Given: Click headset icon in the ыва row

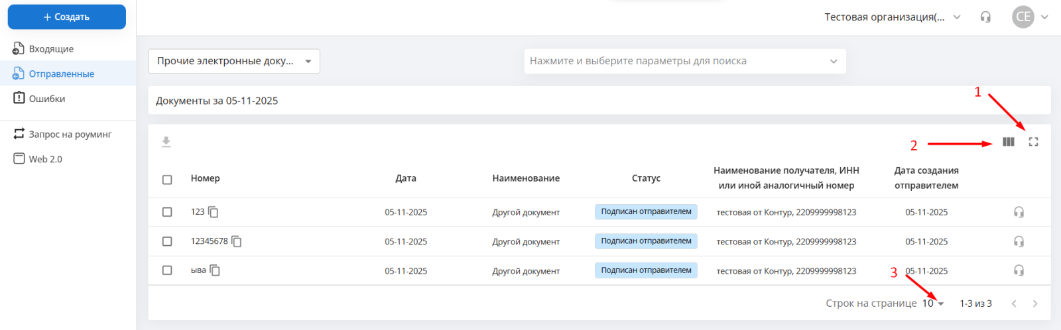Looking at the screenshot, I should click(x=1019, y=270).
